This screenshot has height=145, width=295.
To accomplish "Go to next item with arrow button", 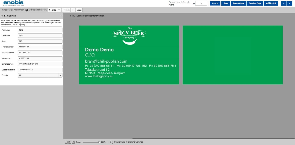I will (289, 3).
